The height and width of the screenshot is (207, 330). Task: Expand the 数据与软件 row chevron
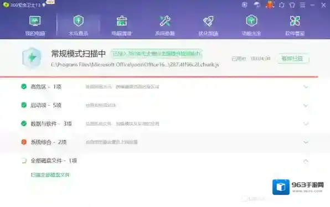tap(306, 123)
